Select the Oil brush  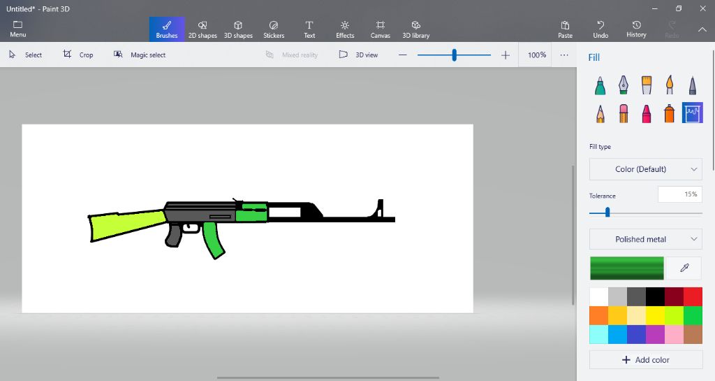(x=647, y=85)
